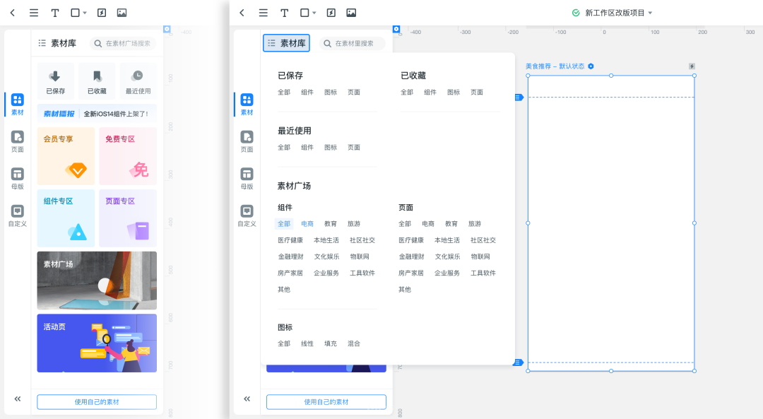
Task: Click 使用自己的素材 button in left window
Action: point(97,402)
